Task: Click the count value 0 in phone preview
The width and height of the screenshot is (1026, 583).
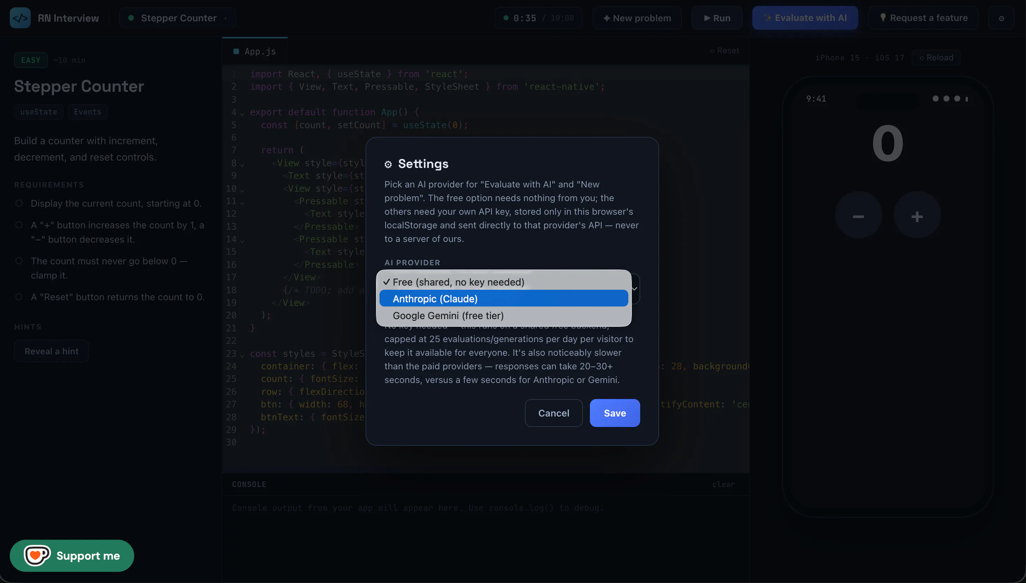Action: (888, 143)
